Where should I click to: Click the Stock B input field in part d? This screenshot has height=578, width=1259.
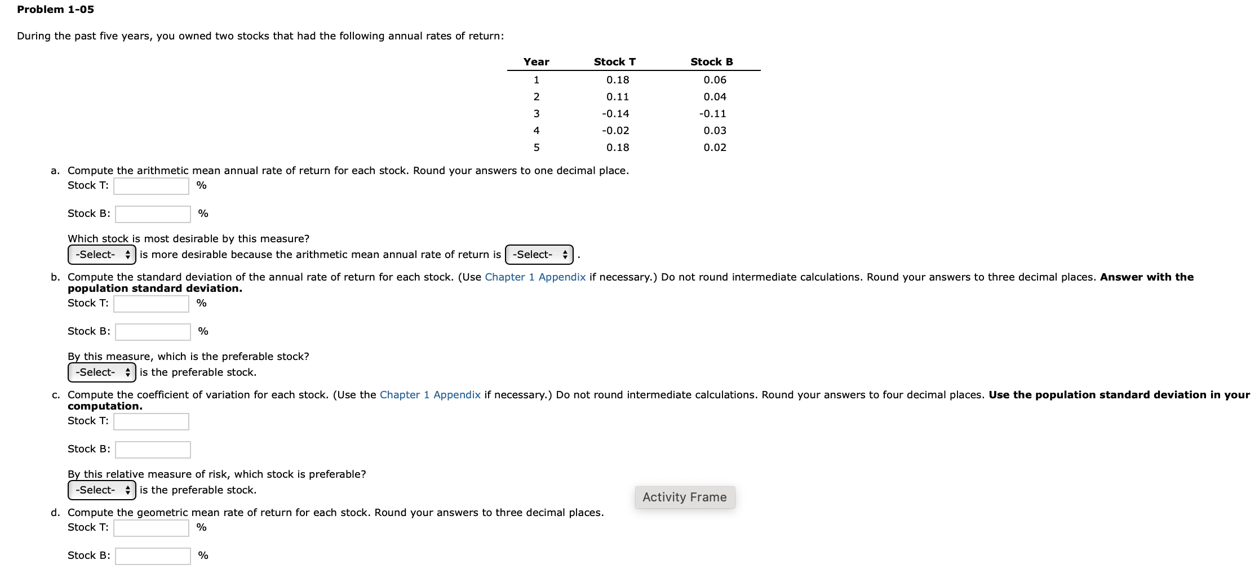(x=152, y=555)
